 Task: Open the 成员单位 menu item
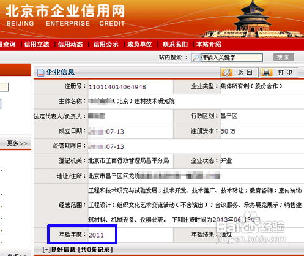tap(139, 44)
